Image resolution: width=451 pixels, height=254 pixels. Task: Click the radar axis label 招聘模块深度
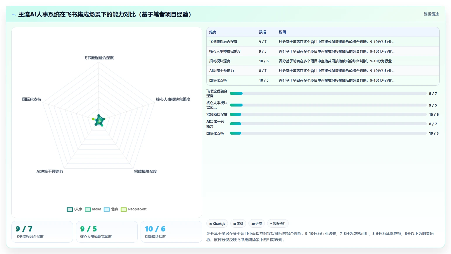click(146, 171)
